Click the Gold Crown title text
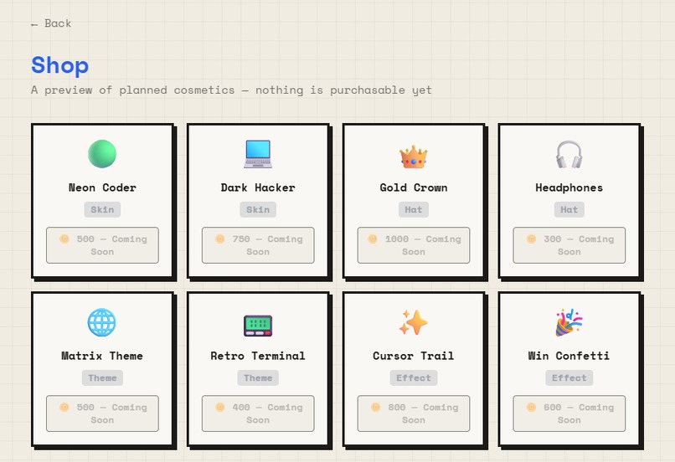The height and width of the screenshot is (462, 675). tap(414, 187)
